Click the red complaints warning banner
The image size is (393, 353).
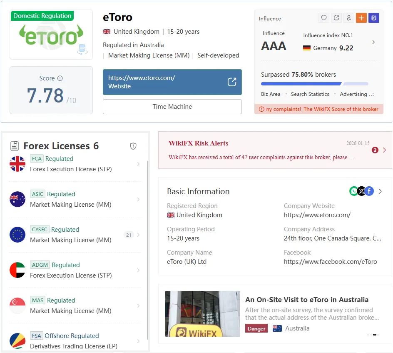319,109
